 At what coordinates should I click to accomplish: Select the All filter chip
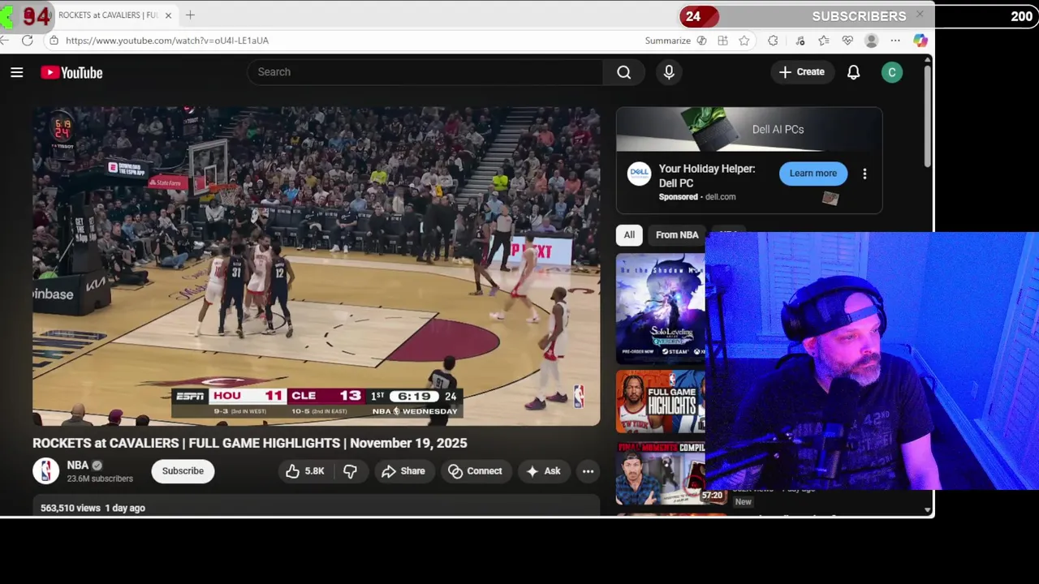click(629, 235)
